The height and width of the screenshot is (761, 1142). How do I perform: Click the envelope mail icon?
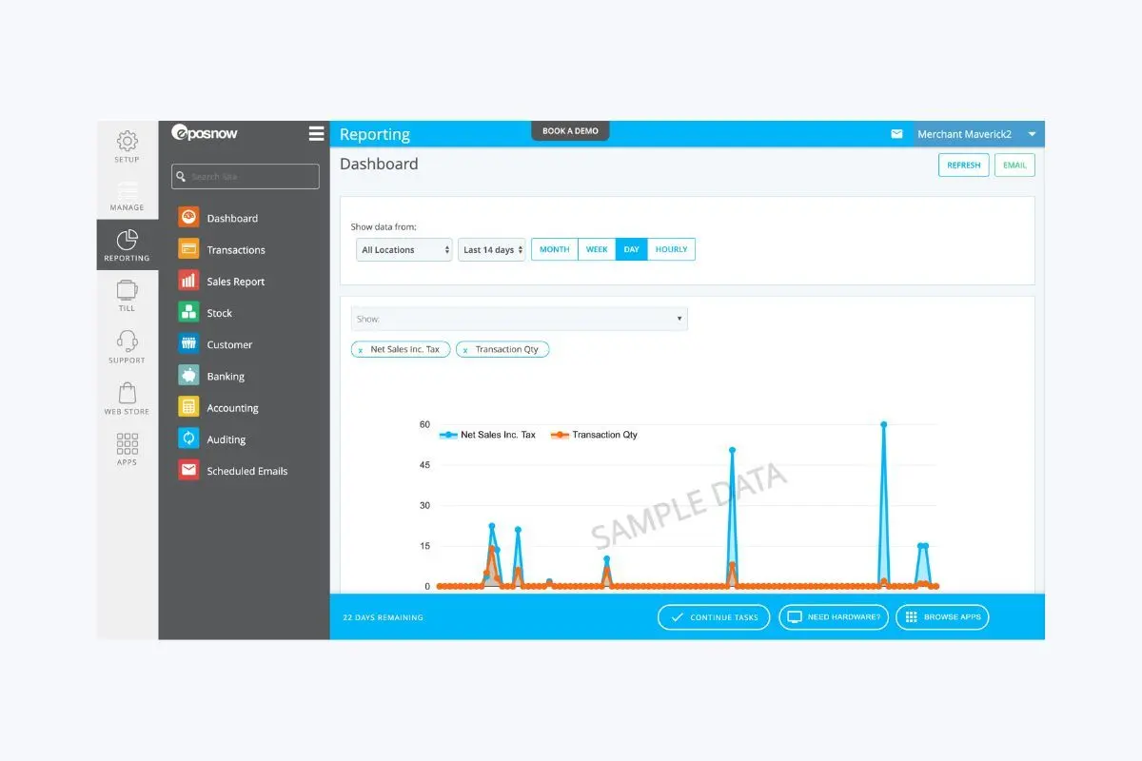pos(896,134)
